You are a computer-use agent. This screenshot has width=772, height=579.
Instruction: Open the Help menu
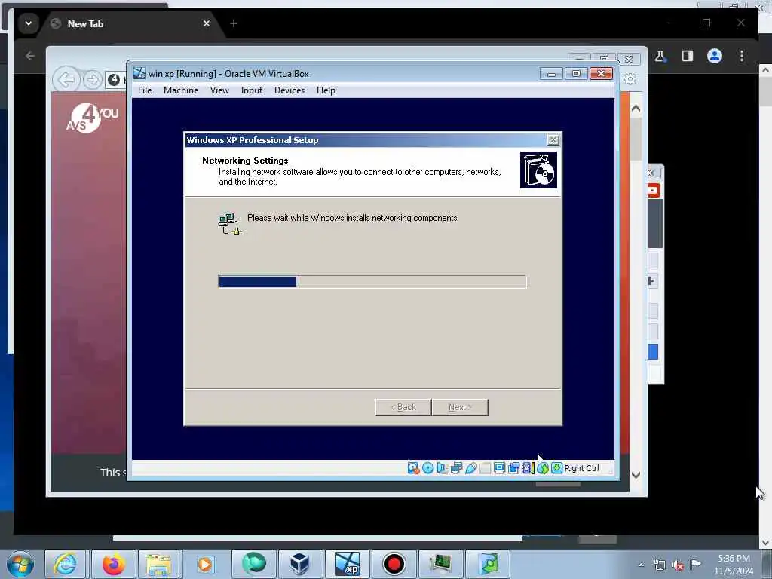[x=326, y=90]
